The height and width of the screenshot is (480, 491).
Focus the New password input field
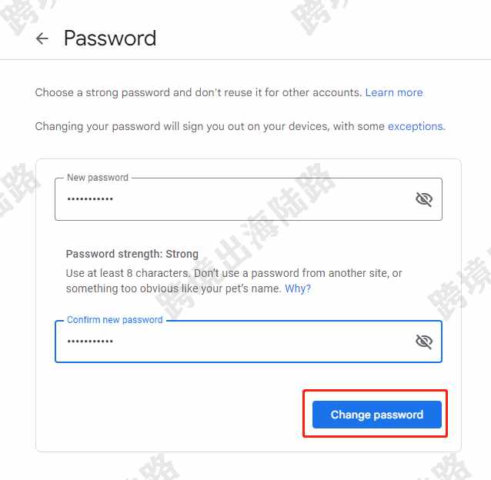tap(249, 199)
